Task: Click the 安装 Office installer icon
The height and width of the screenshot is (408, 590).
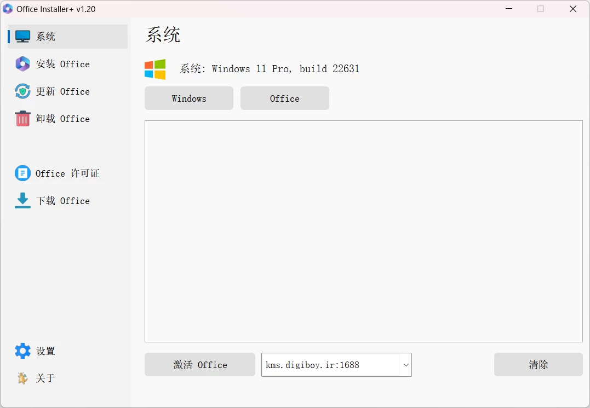Action: coord(22,64)
